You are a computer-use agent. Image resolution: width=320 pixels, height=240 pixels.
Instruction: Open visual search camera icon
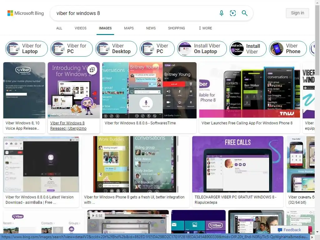coord(232,13)
